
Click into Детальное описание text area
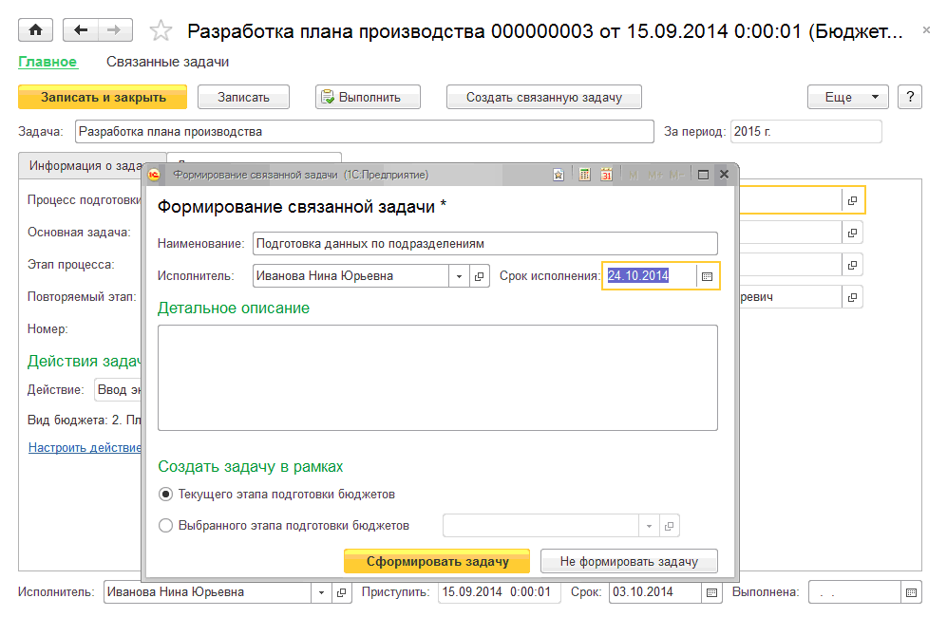[x=437, y=377]
